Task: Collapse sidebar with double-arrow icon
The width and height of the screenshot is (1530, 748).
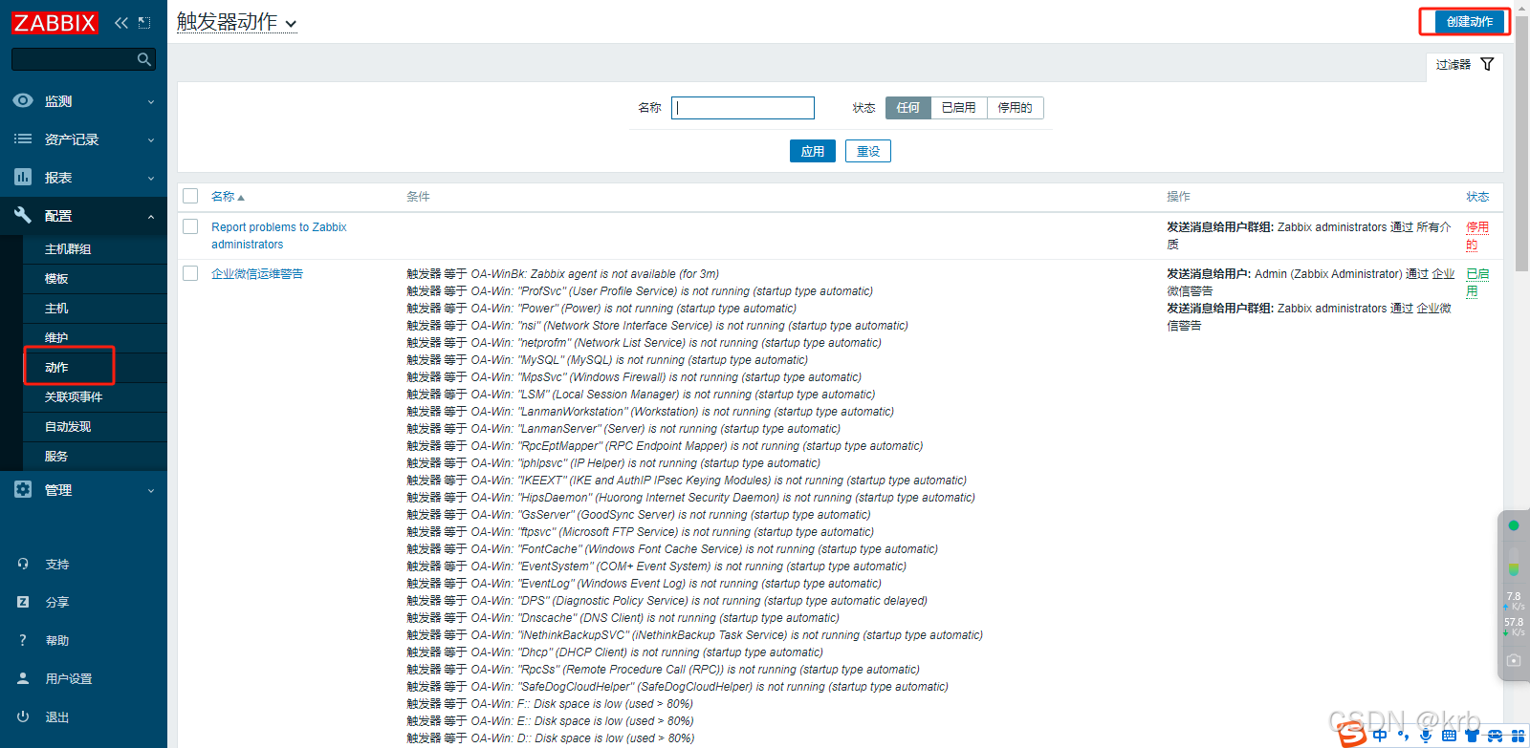Action: [121, 23]
